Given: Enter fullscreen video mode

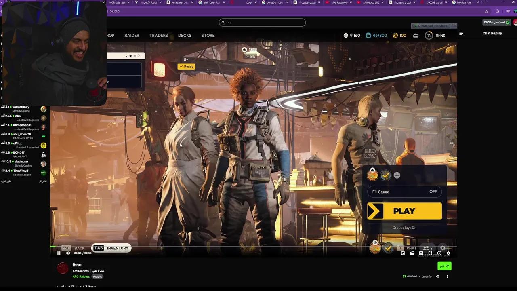Looking at the screenshot, I should point(430,253).
